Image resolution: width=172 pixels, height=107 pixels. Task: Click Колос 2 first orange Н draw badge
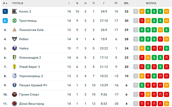pyautogui.click(x=142, y=11)
